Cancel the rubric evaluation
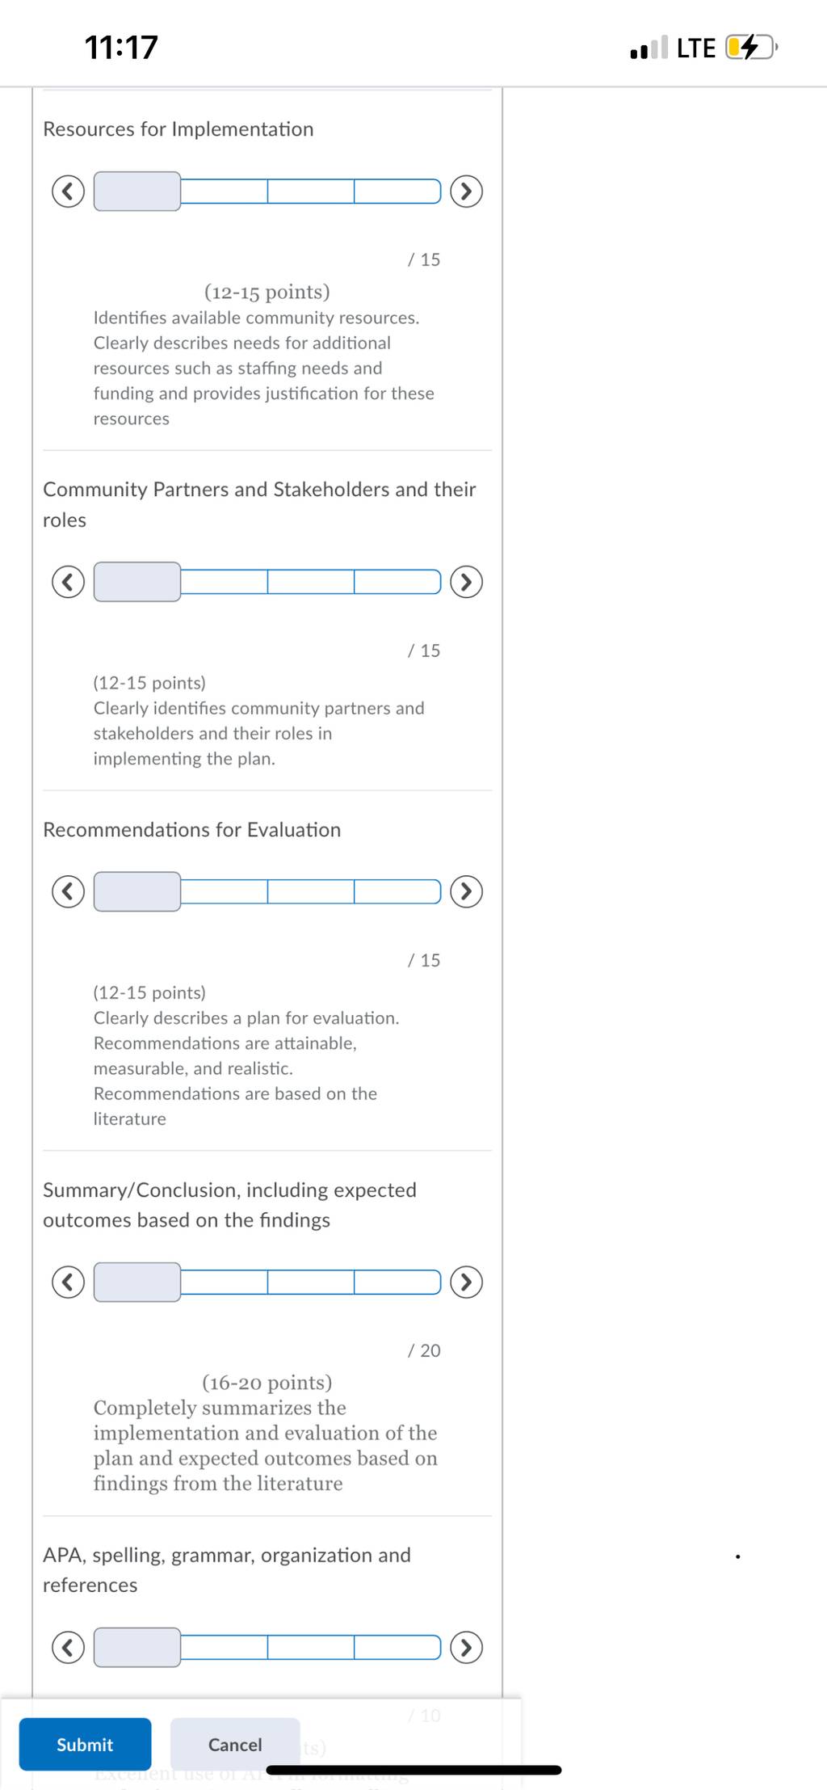 tap(235, 1744)
